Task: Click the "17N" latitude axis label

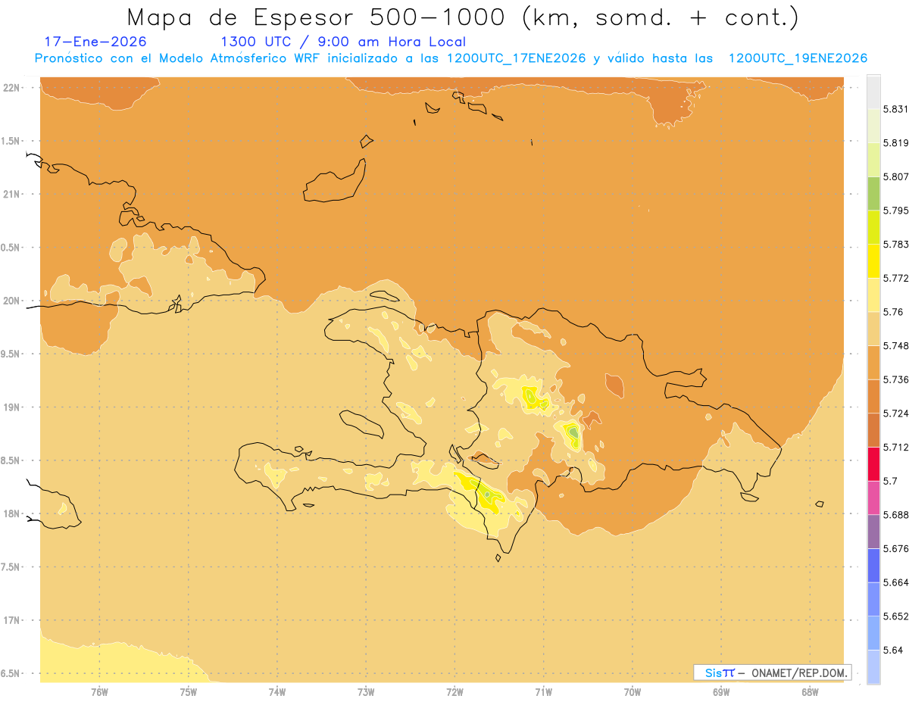Action: 11,620
